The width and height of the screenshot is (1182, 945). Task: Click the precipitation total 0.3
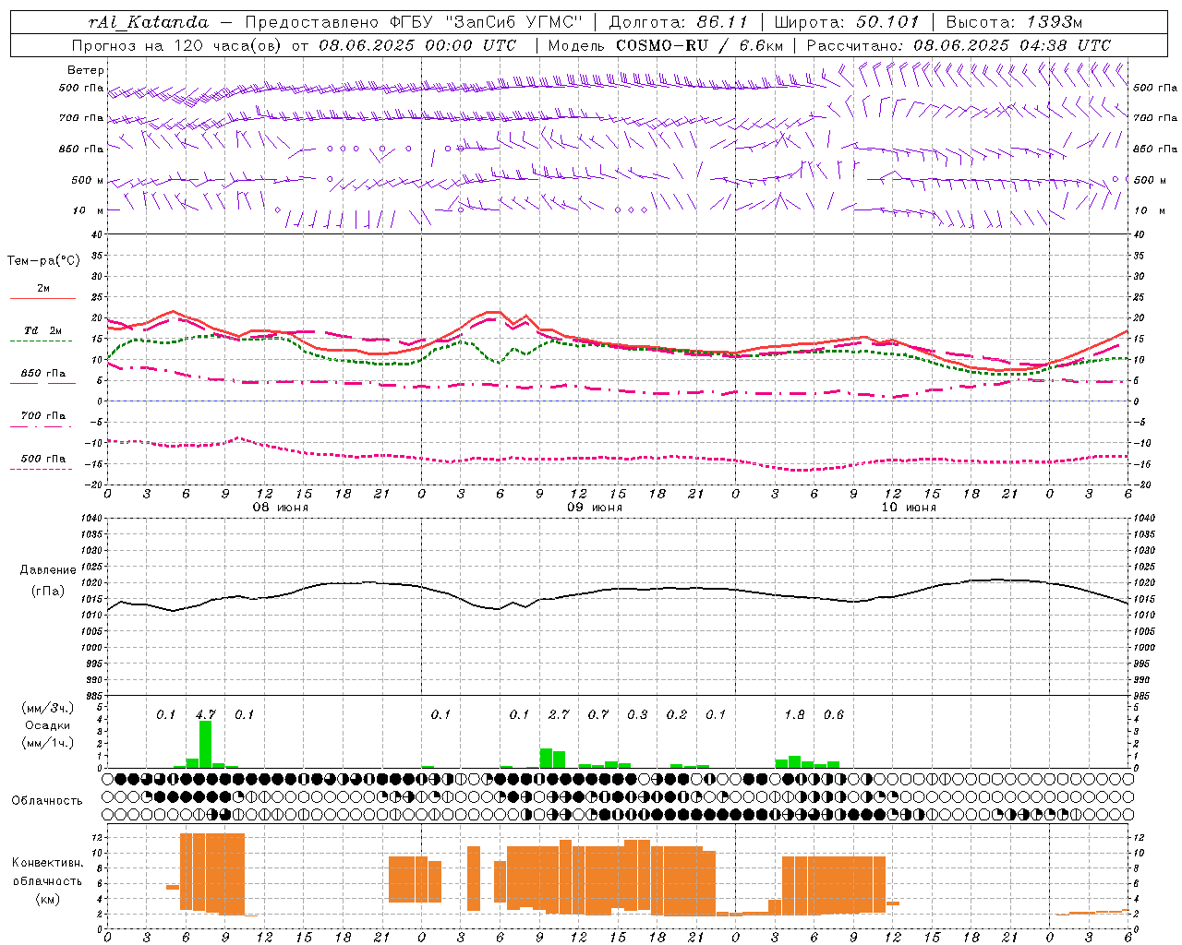point(637,714)
